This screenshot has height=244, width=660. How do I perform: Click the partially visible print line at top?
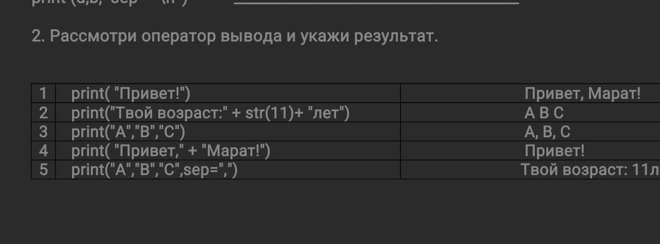110,2
